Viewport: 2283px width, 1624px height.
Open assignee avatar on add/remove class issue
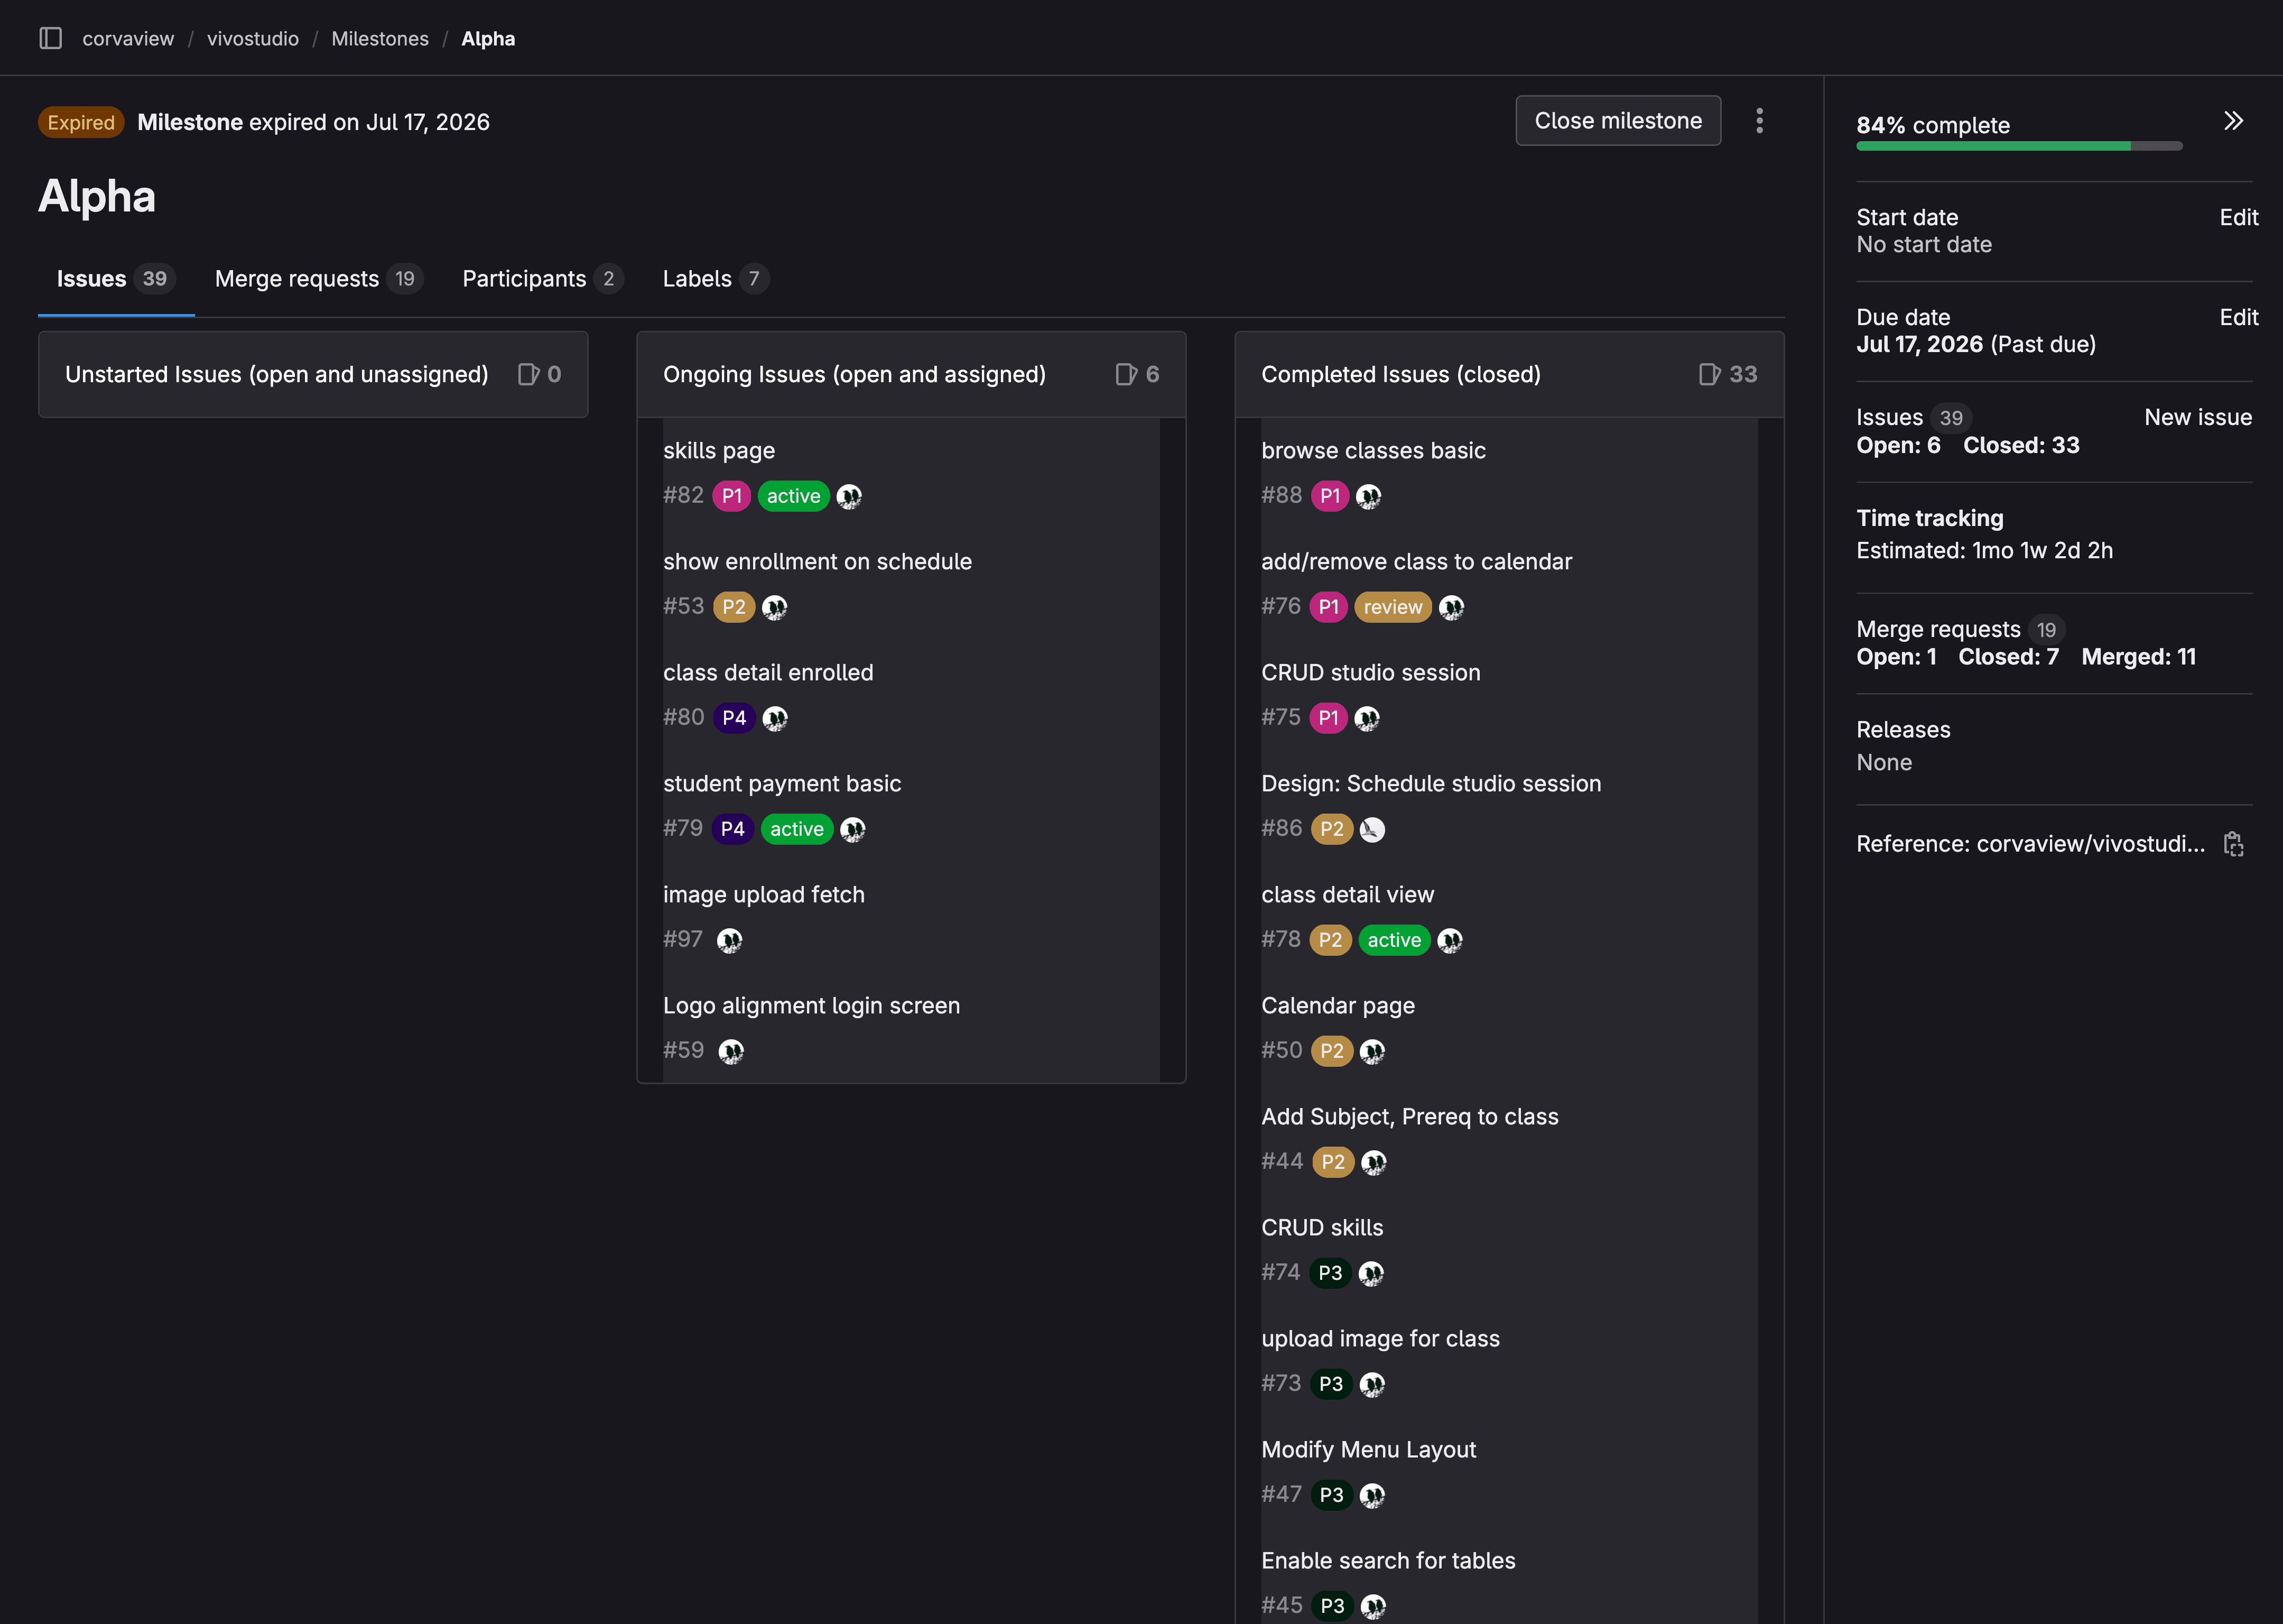[1451, 607]
